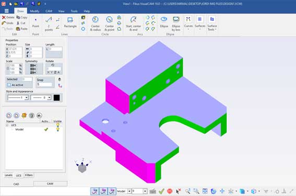Click the deselect cursor icon with red X
Image resolution: width=296 pixels, height=196 pixels.
[178, 191]
